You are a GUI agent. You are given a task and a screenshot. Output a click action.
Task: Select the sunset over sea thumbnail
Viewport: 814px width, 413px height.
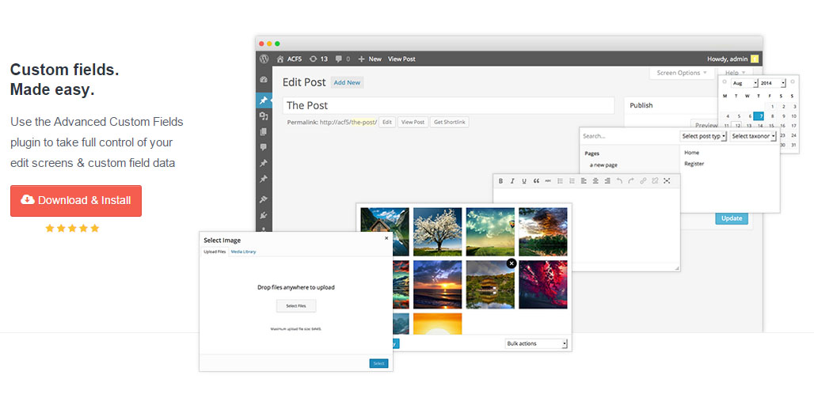(437, 285)
